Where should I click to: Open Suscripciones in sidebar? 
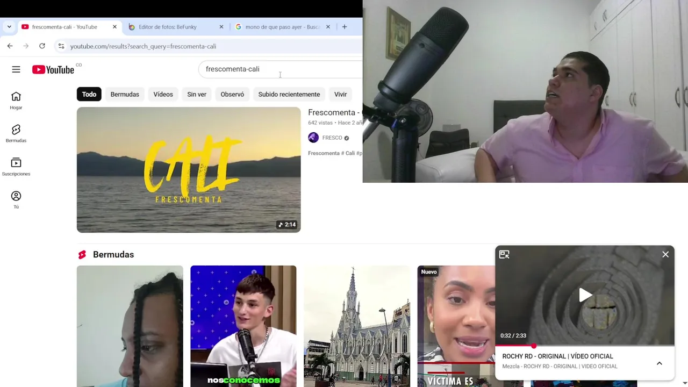click(x=16, y=167)
